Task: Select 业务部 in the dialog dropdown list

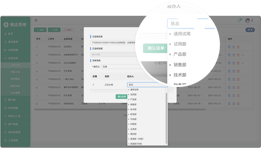Action: tap(133, 129)
